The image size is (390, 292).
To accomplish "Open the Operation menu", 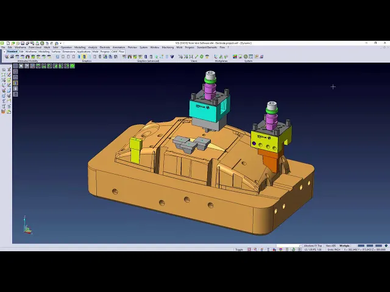I will pos(66,47).
